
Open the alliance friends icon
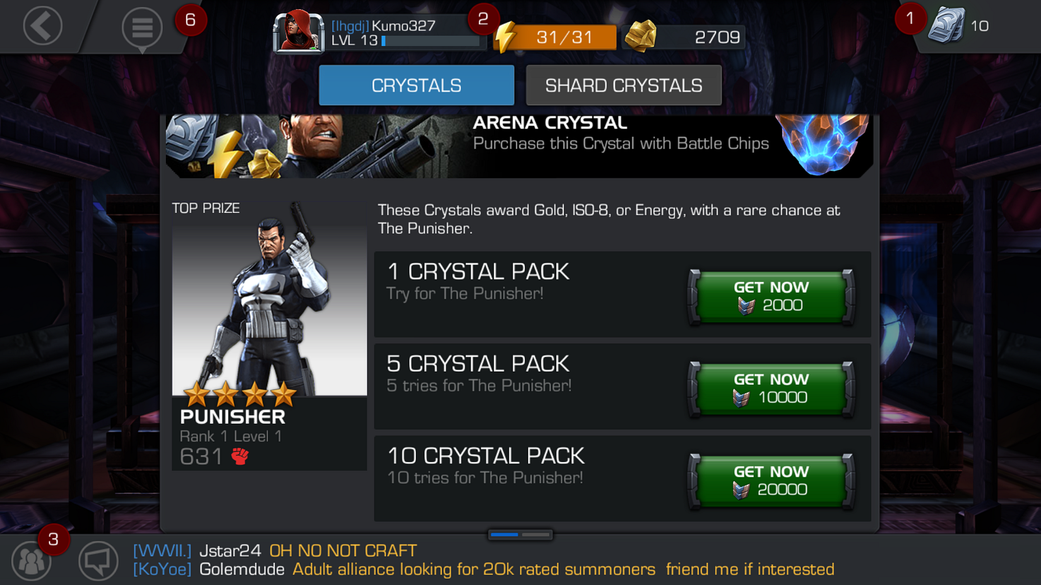[31, 560]
